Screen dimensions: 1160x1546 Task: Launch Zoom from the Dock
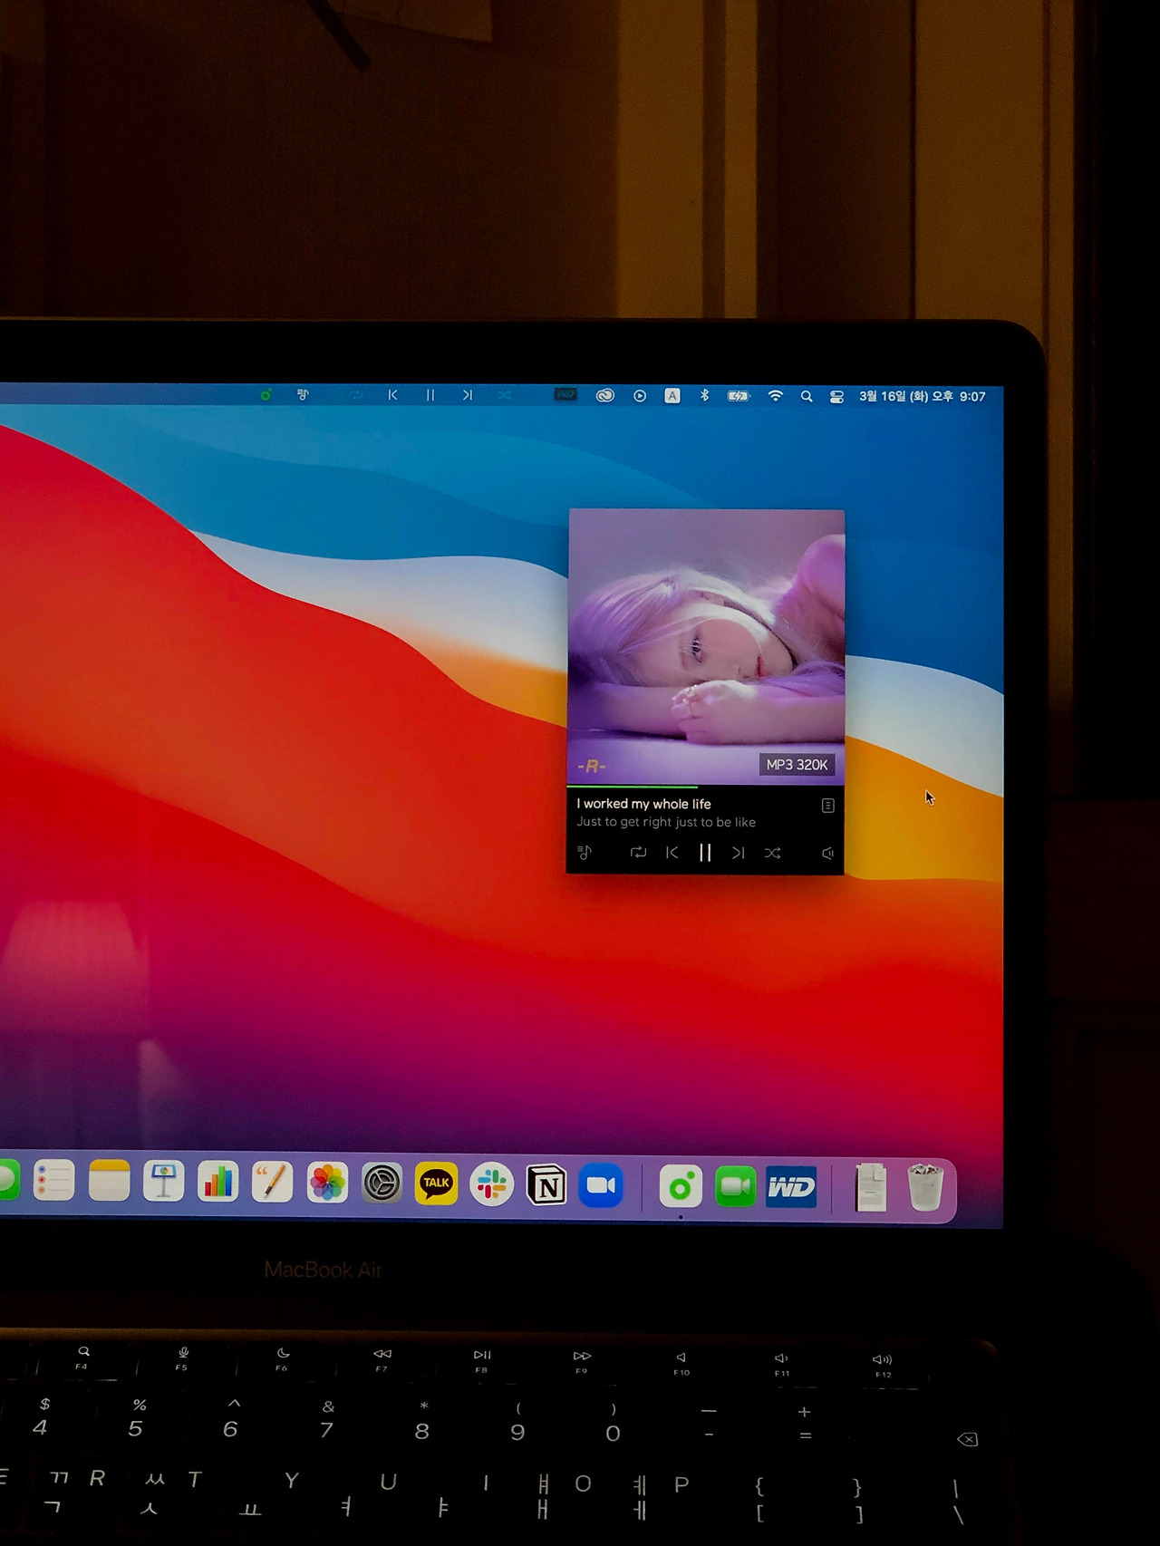(x=601, y=1186)
